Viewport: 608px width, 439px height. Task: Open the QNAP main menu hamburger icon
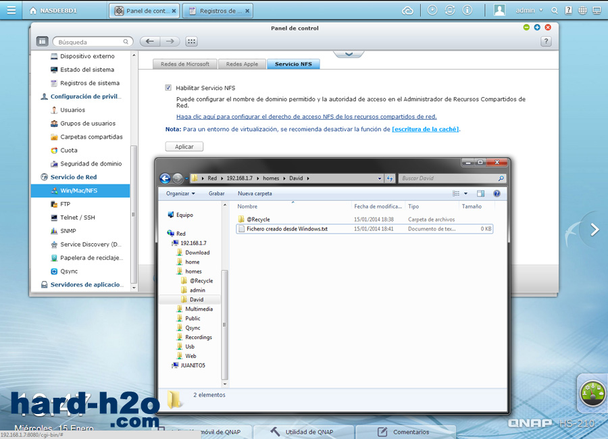click(x=11, y=10)
